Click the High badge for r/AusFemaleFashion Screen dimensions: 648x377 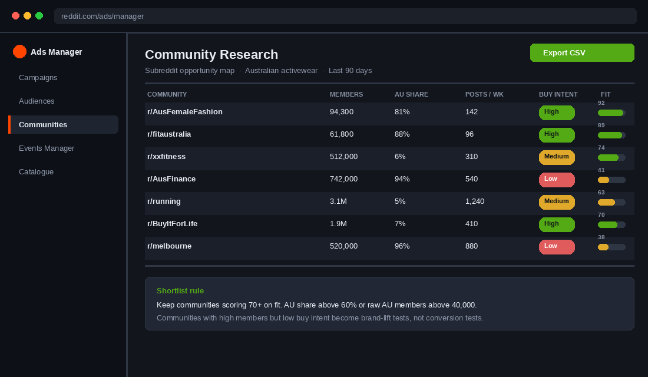tap(557, 113)
